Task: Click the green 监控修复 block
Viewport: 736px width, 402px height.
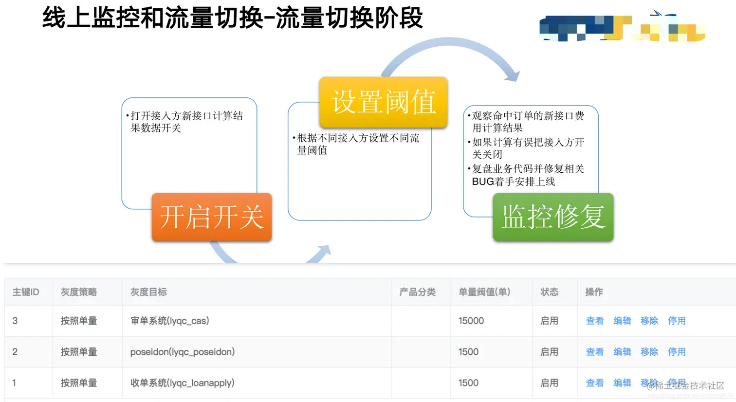Action: tap(553, 217)
